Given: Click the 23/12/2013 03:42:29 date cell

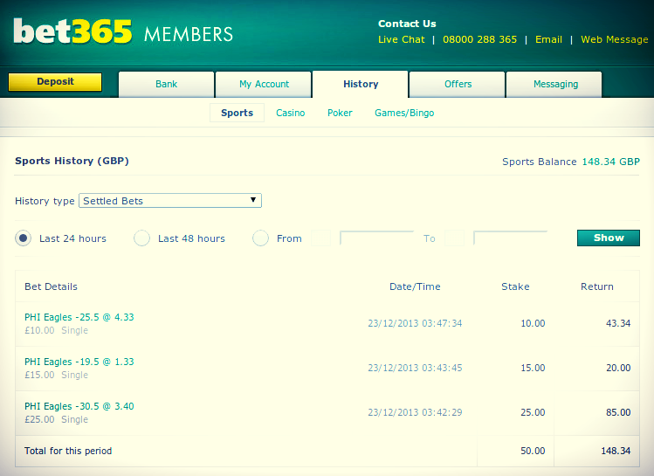Looking at the screenshot, I should (x=415, y=412).
